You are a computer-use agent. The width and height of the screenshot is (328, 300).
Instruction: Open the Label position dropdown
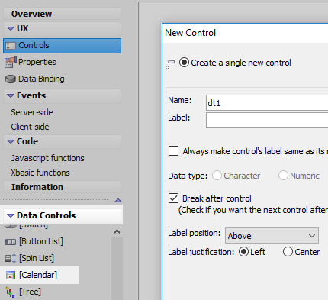[x=272, y=236]
